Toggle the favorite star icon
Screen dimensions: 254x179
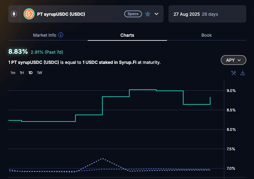pos(147,14)
